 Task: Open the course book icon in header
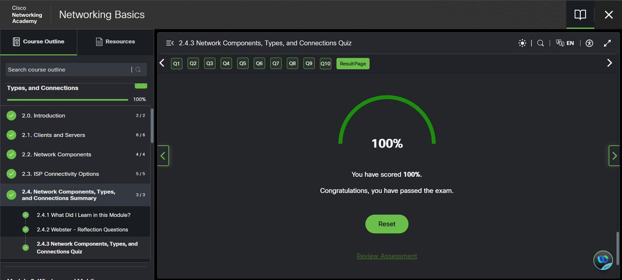coord(580,15)
